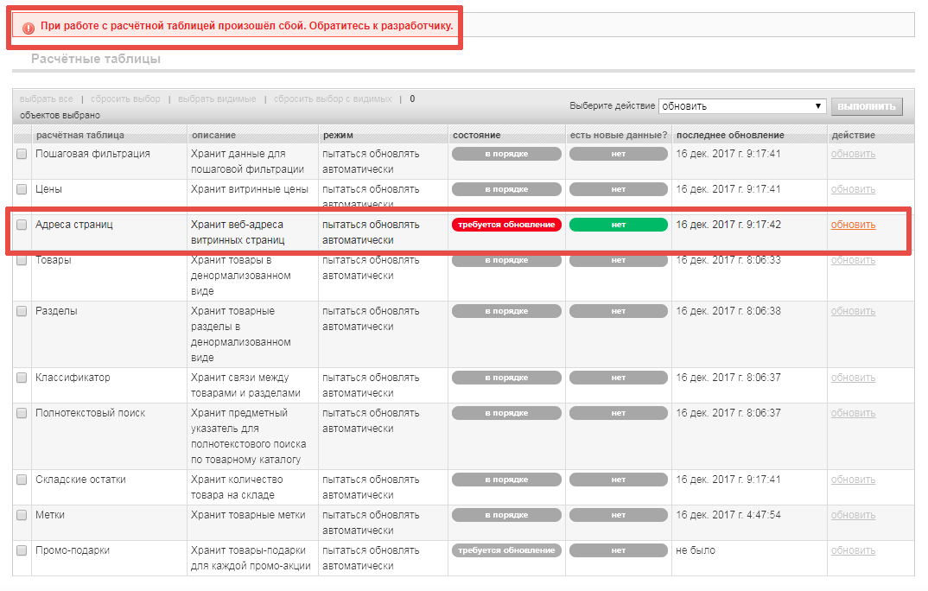The image size is (928, 591).
Task: Click the режим column header
Action: point(338,135)
